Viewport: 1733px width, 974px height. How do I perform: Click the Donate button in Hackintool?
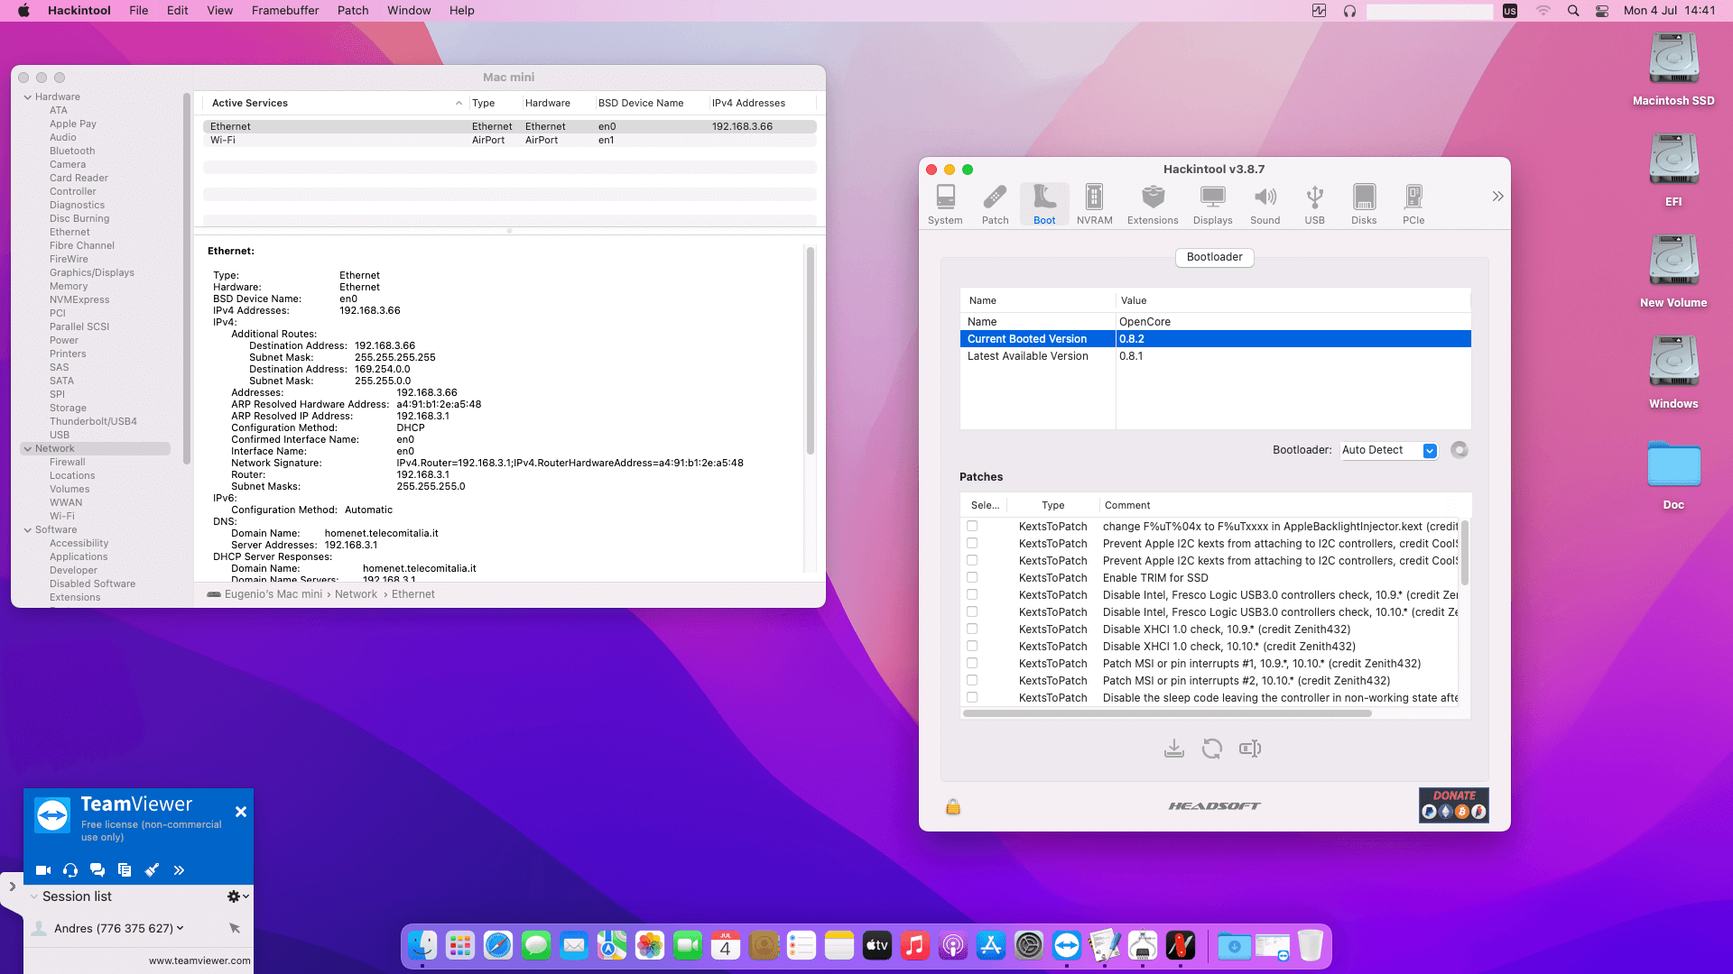coord(1454,804)
